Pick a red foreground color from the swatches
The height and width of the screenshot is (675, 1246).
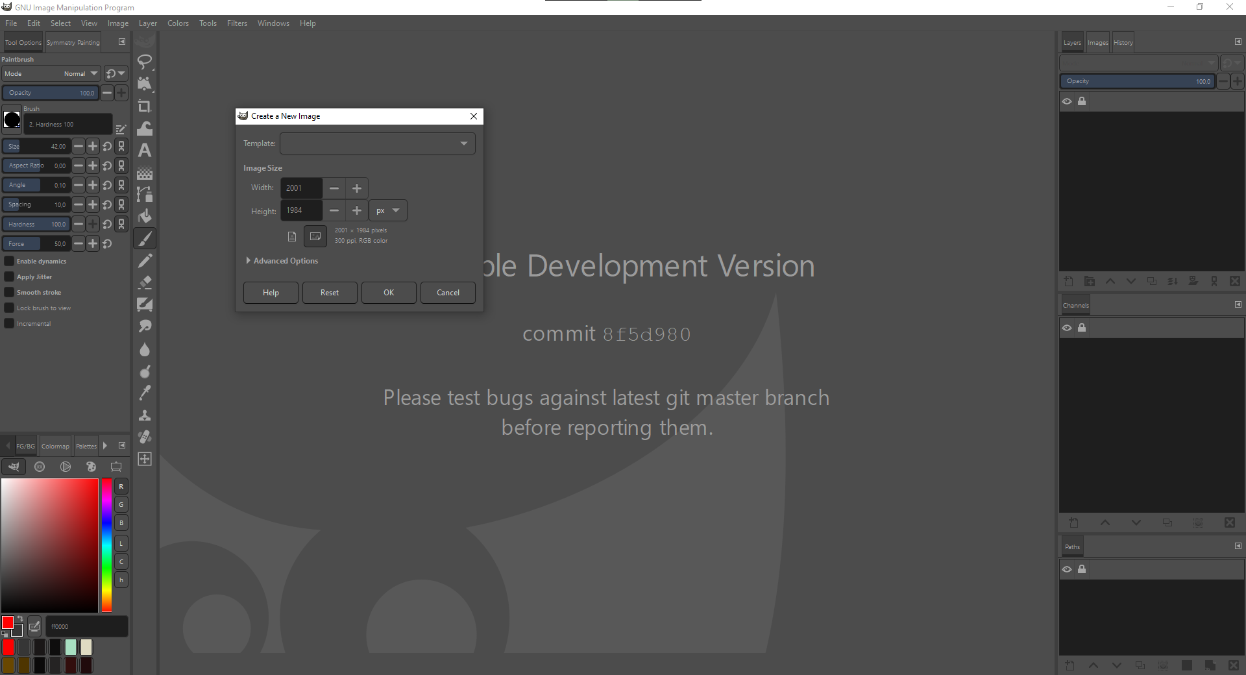click(x=8, y=647)
